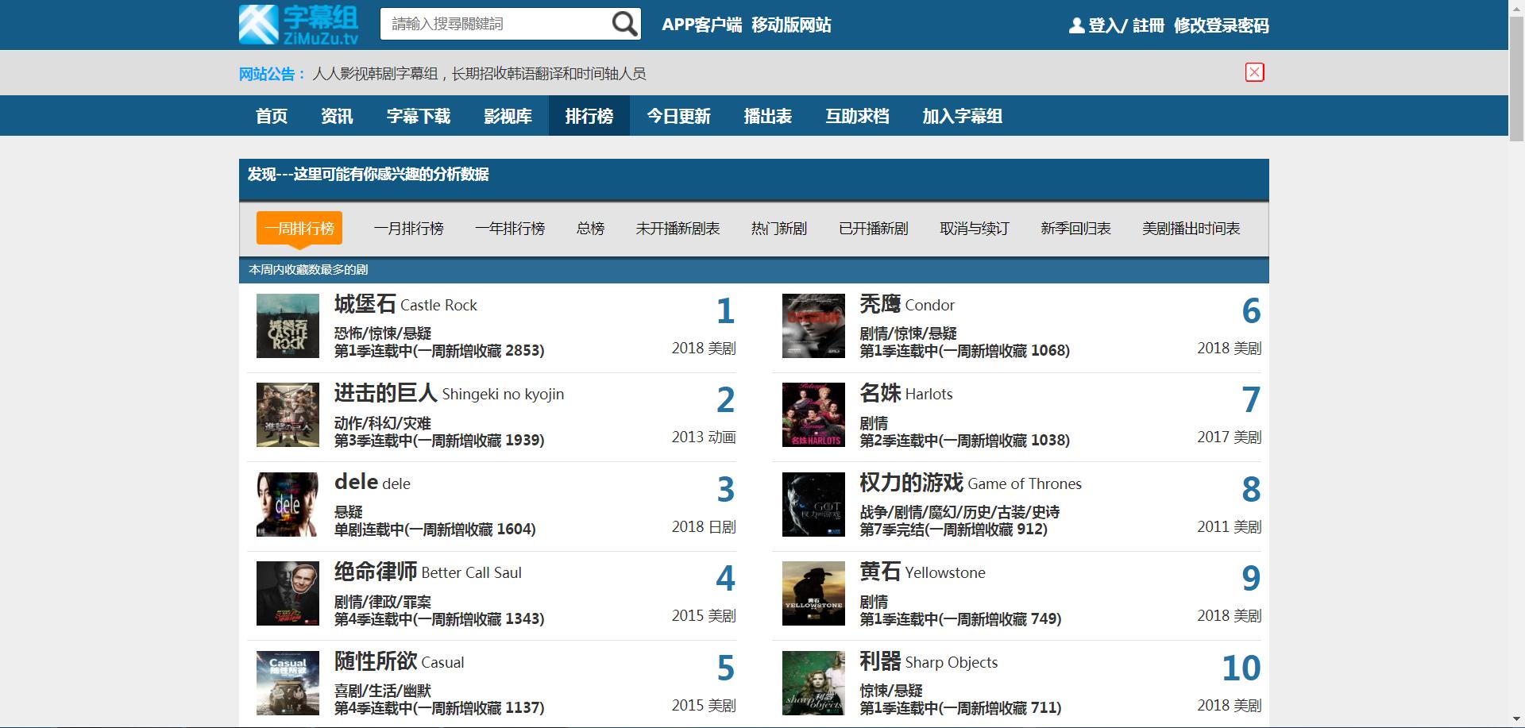Click the scrollbar down arrow
The image size is (1525, 728).
pyautogui.click(x=1516, y=721)
